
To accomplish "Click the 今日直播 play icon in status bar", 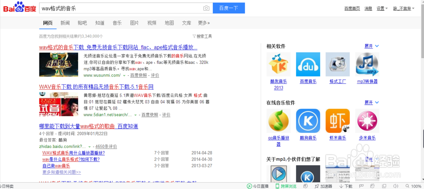I will (249, 186).
